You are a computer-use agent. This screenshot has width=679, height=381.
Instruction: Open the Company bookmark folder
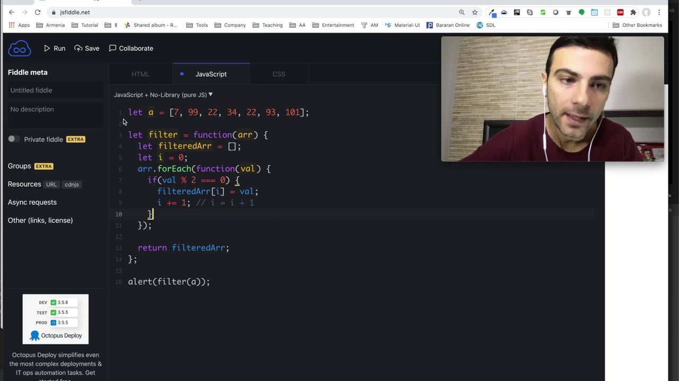click(230, 25)
